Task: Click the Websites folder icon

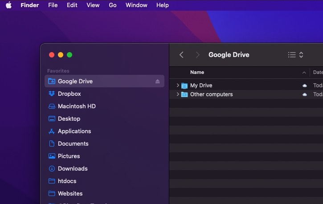Action: (x=52, y=193)
